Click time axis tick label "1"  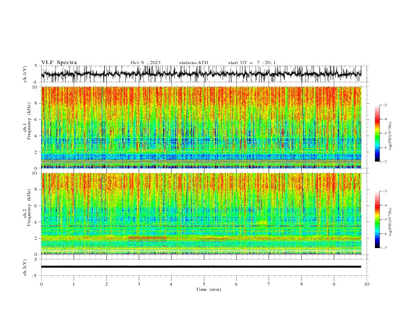pos(74,284)
